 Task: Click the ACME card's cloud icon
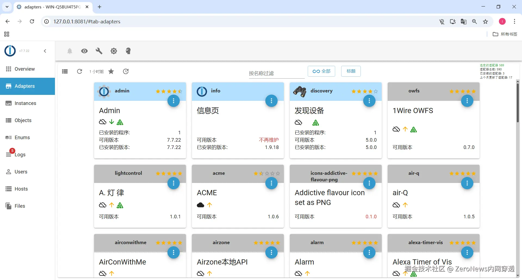200,205
